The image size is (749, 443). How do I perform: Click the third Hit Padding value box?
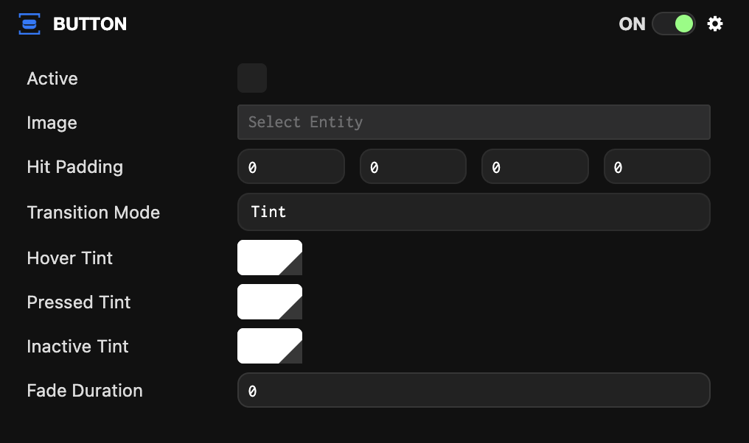534,166
